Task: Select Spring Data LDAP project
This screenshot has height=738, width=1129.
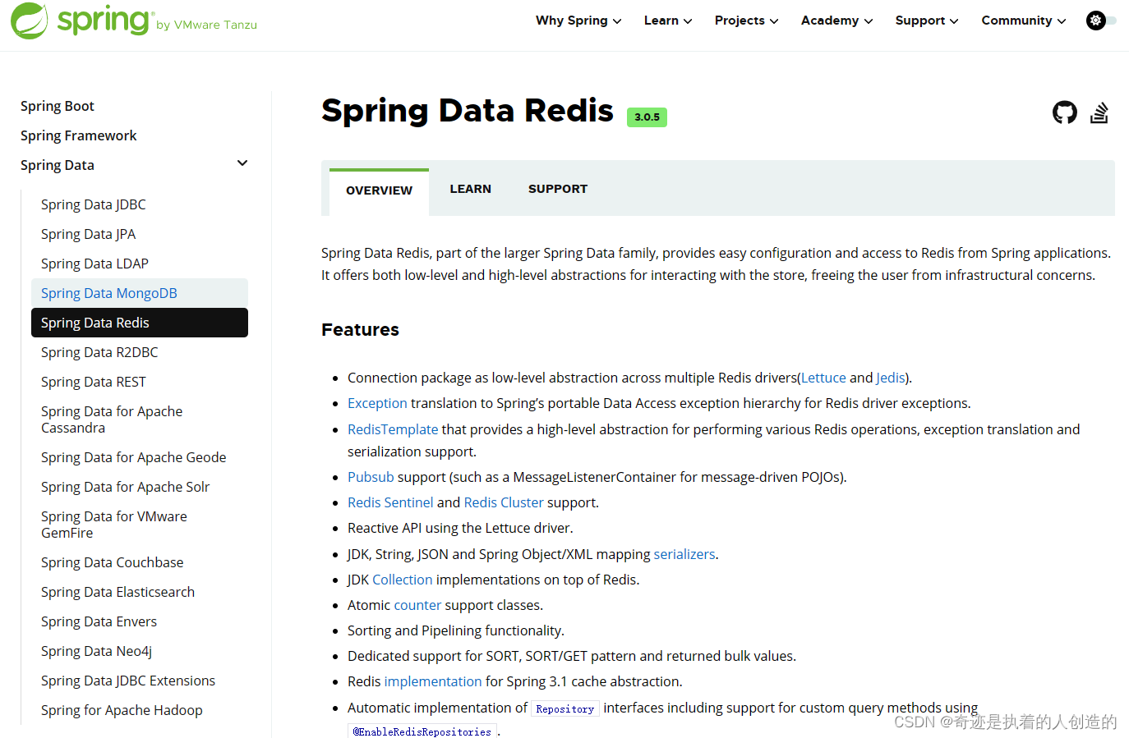Action: [x=94, y=264]
